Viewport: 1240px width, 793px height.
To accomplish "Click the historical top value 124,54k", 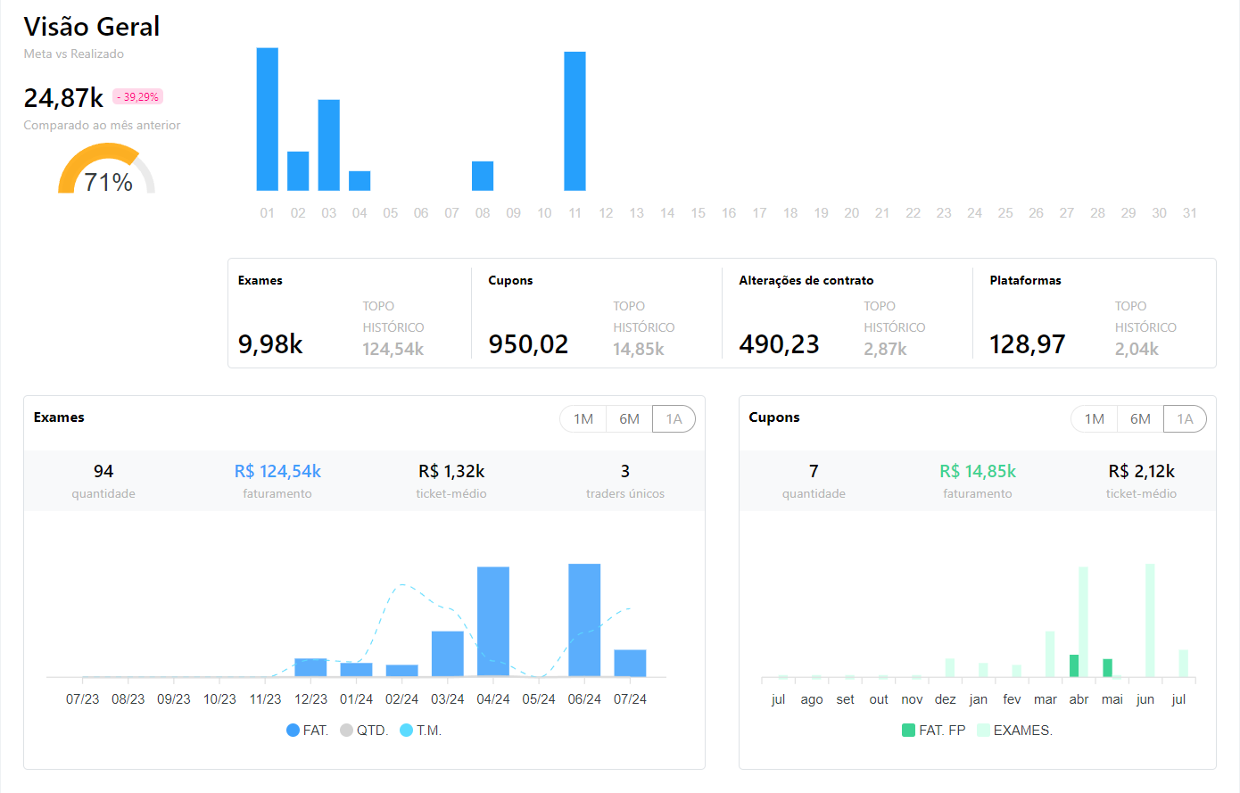I will point(393,350).
